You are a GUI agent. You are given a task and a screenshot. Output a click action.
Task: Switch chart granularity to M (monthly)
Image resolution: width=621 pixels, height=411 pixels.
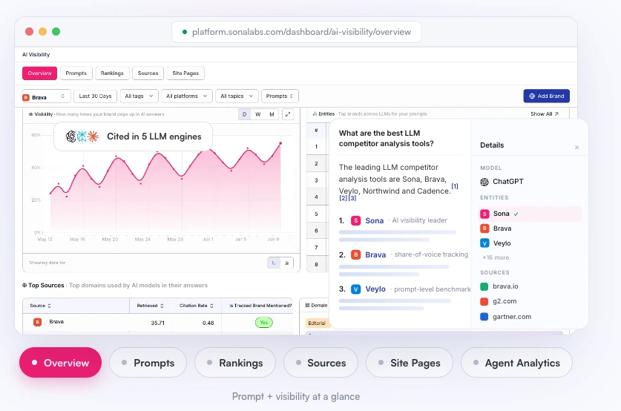(x=272, y=114)
